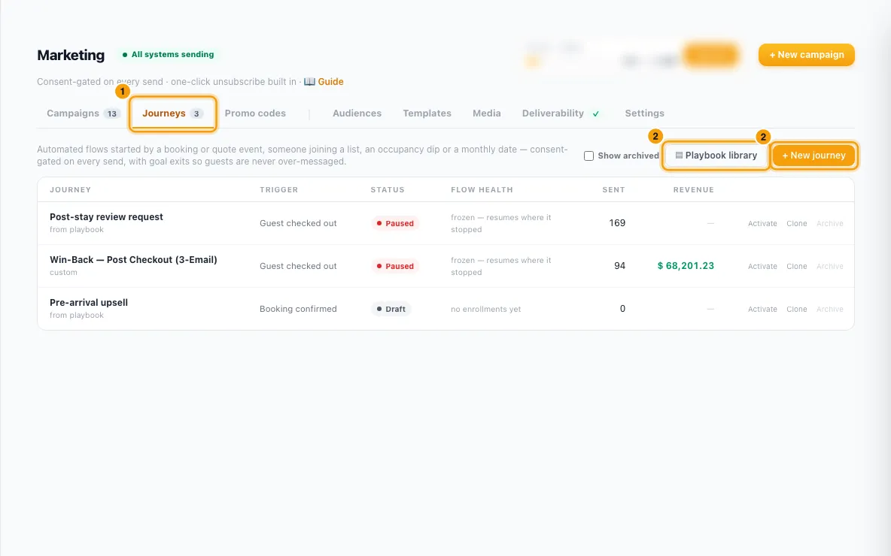
Task: Open the Pre-arrival upsell journey name
Action: coord(89,302)
